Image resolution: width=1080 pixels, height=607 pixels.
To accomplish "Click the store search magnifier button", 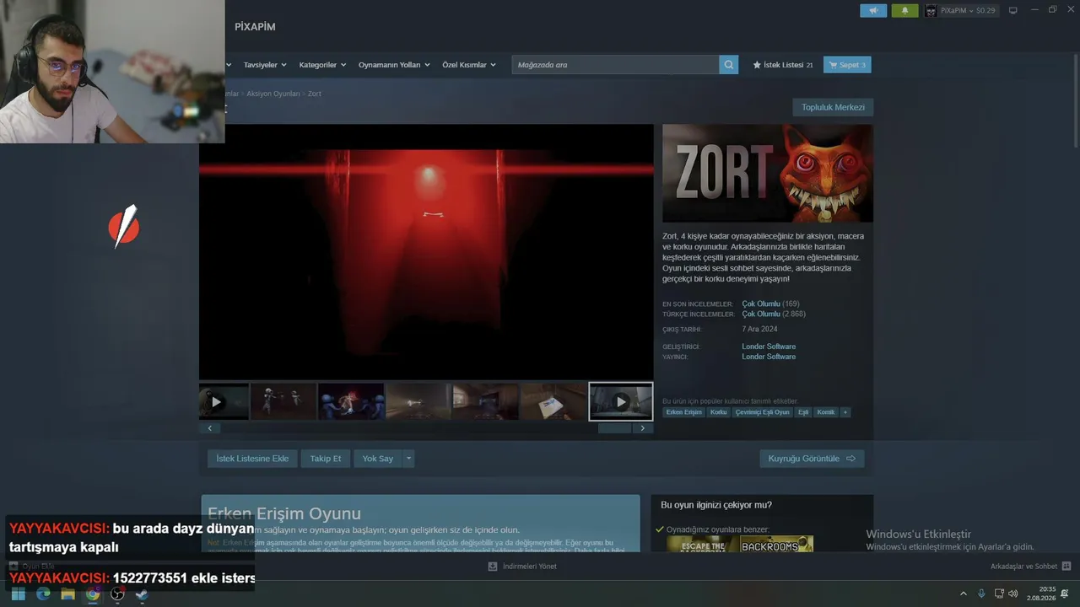I will pyautogui.click(x=728, y=65).
